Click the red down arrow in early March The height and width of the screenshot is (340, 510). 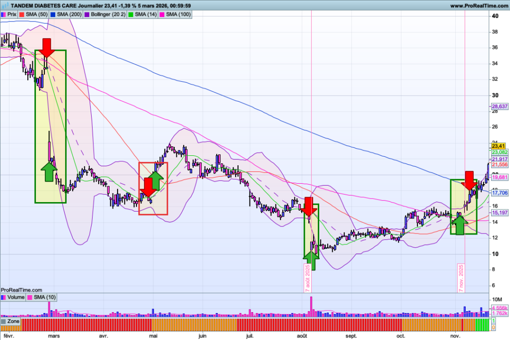(47, 47)
